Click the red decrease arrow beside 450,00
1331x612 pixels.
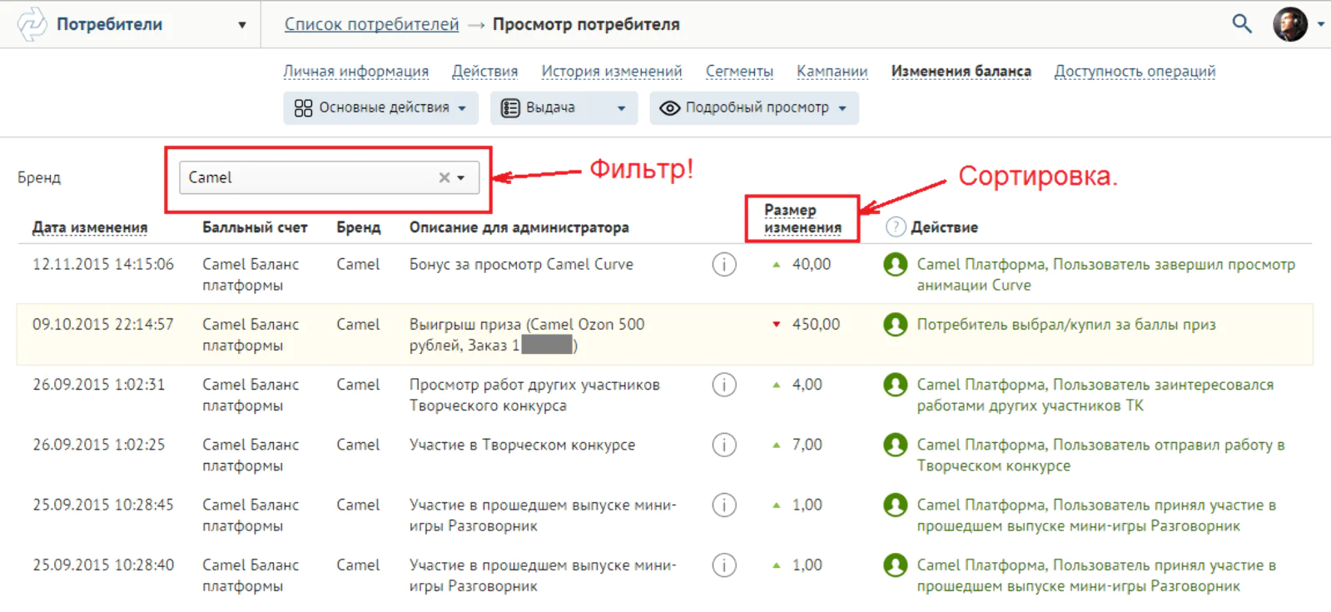tap(777, 325)
